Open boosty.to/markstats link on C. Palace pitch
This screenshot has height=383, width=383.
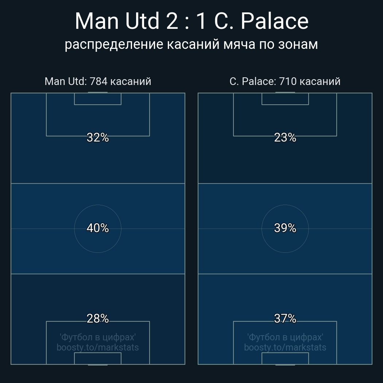coord(285,347)
